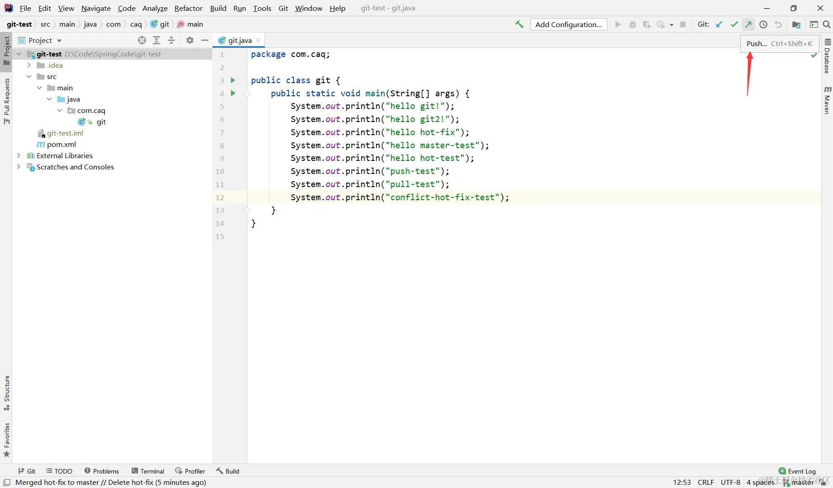Open the Event Log

tap(797, 471)
